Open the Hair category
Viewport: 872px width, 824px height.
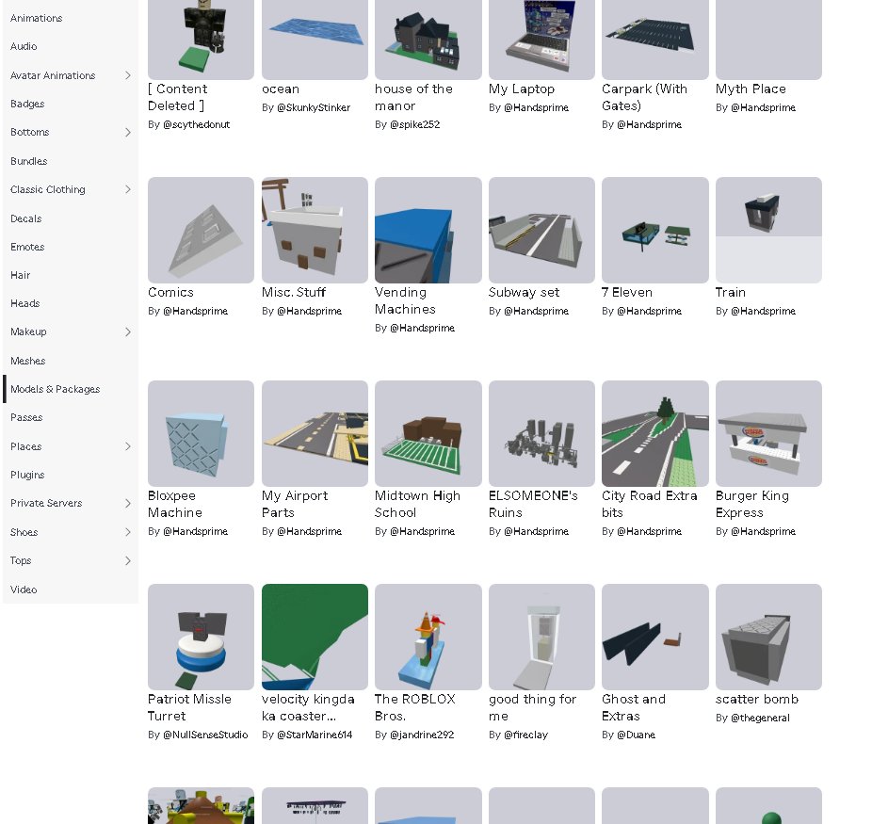[x=20, y=275]
